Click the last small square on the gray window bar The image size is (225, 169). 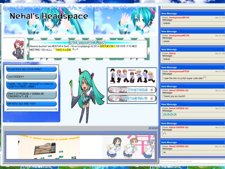click(156, 128)
